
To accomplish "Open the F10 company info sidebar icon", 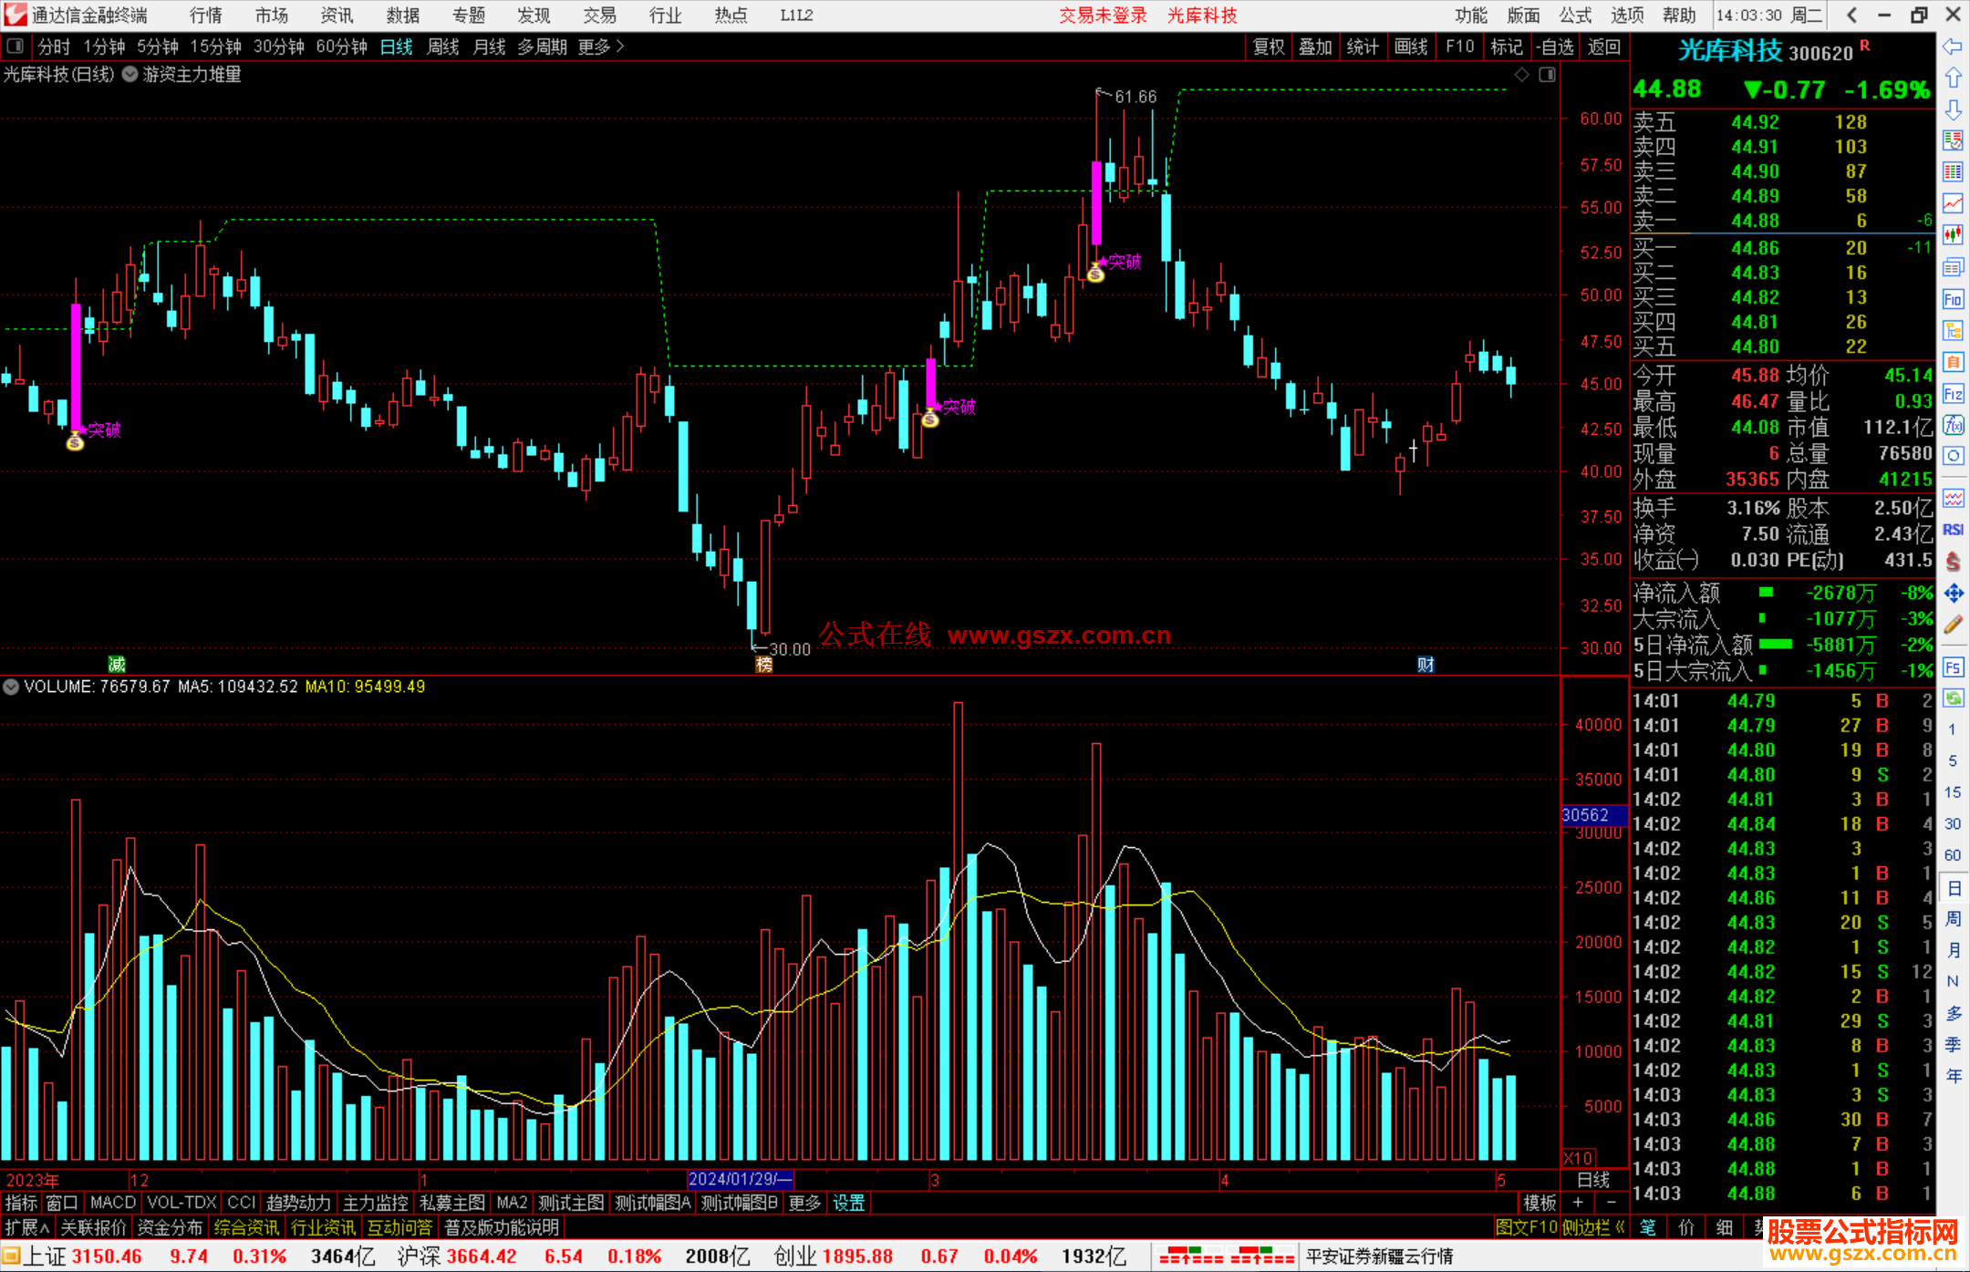I will point(1953,299).
